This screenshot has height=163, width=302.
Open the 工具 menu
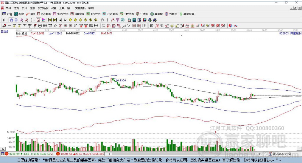coord(62,8)
